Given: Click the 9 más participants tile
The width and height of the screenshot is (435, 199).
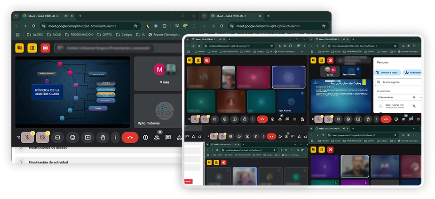Looking at the screenshot, I should point(164,74).
